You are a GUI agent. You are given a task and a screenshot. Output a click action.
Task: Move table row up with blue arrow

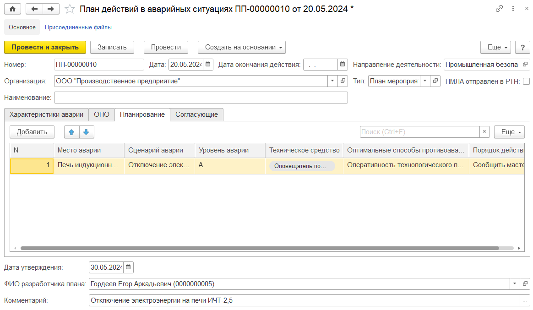point(71,132)
